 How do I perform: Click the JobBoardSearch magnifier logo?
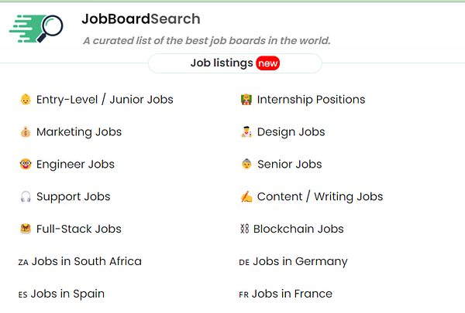click(37, 28)
